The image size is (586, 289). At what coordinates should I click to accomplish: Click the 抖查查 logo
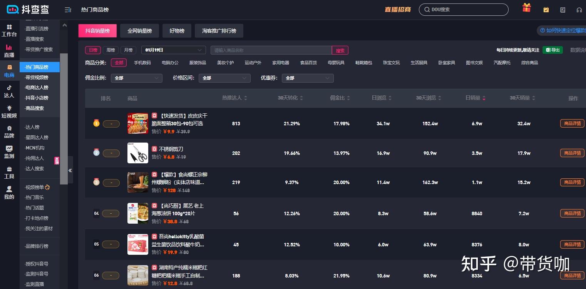tap(28, 10)
